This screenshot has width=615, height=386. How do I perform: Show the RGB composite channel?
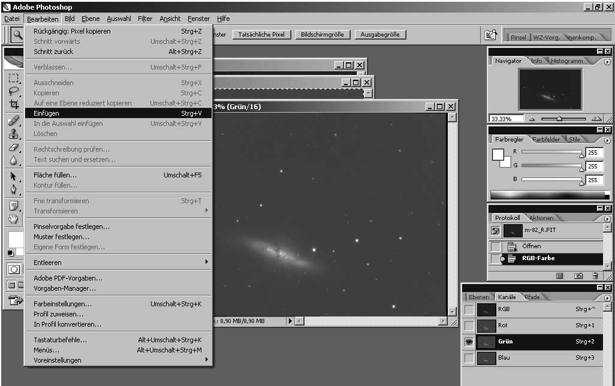[469, 309]
